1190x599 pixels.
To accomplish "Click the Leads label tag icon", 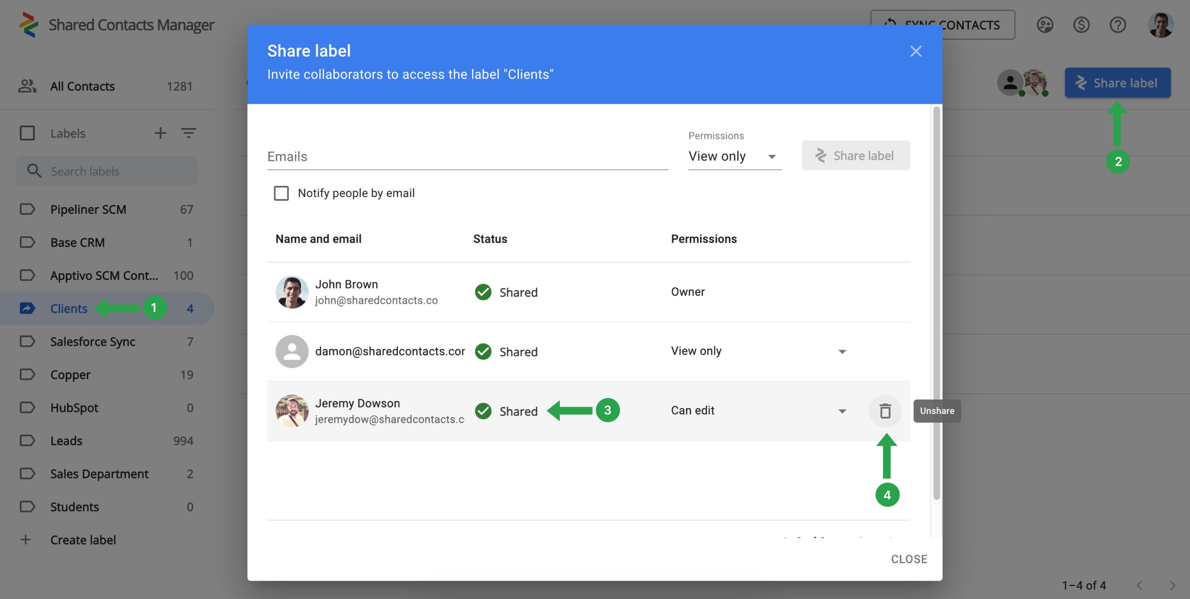I will pyautogui.click(x=28, y=441).
